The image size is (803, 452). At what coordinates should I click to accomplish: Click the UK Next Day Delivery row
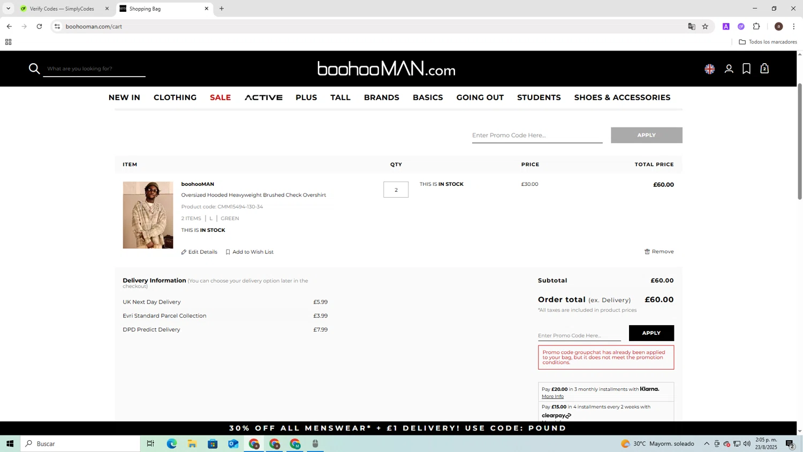coord(225,302)
